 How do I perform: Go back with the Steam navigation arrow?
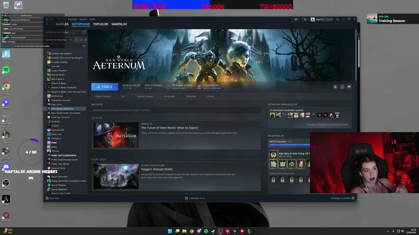pyautogui.click(x=47, y=24)
